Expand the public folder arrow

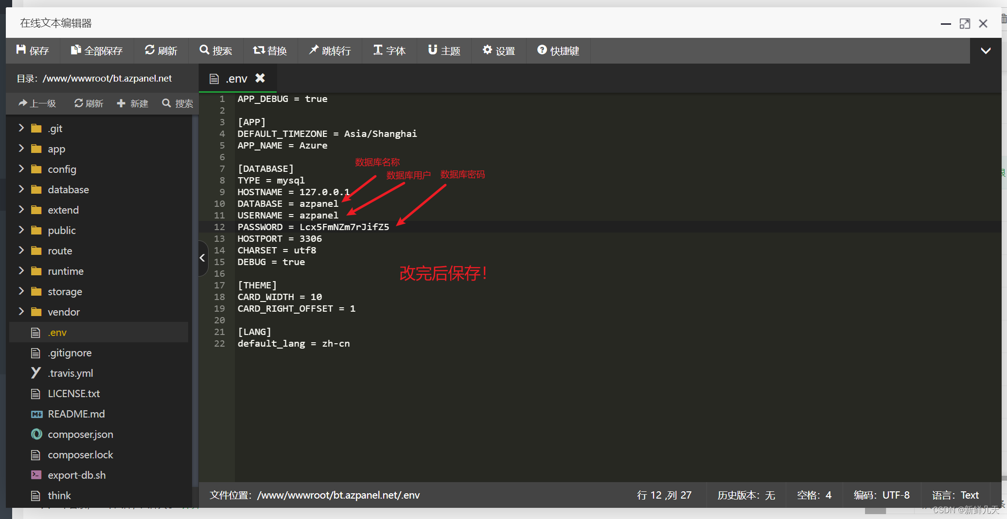pyautogui.click(x=21, y=230)
